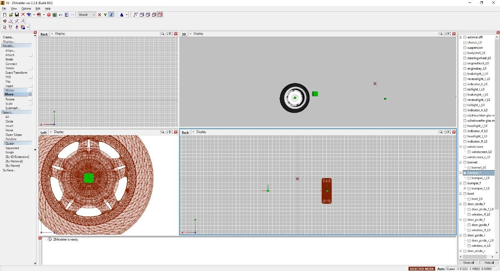Toggle the Y axis constraint button
The width and height of the screenshot is (500, 271).
pyautogui.click(x=105, y=15)
